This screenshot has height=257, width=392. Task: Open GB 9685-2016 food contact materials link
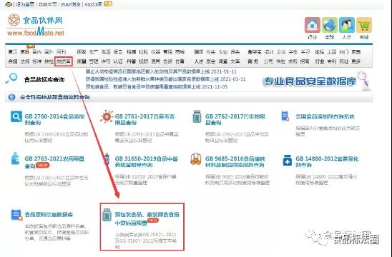235,161
